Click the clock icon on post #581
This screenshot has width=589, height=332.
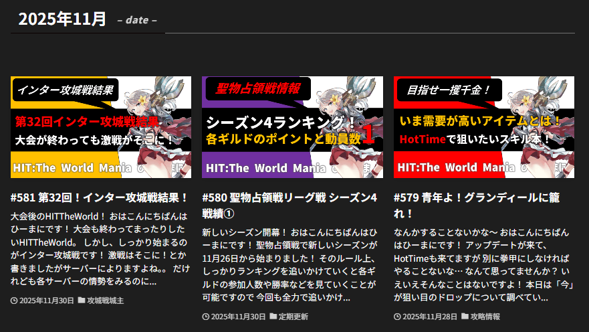[14, 301]
